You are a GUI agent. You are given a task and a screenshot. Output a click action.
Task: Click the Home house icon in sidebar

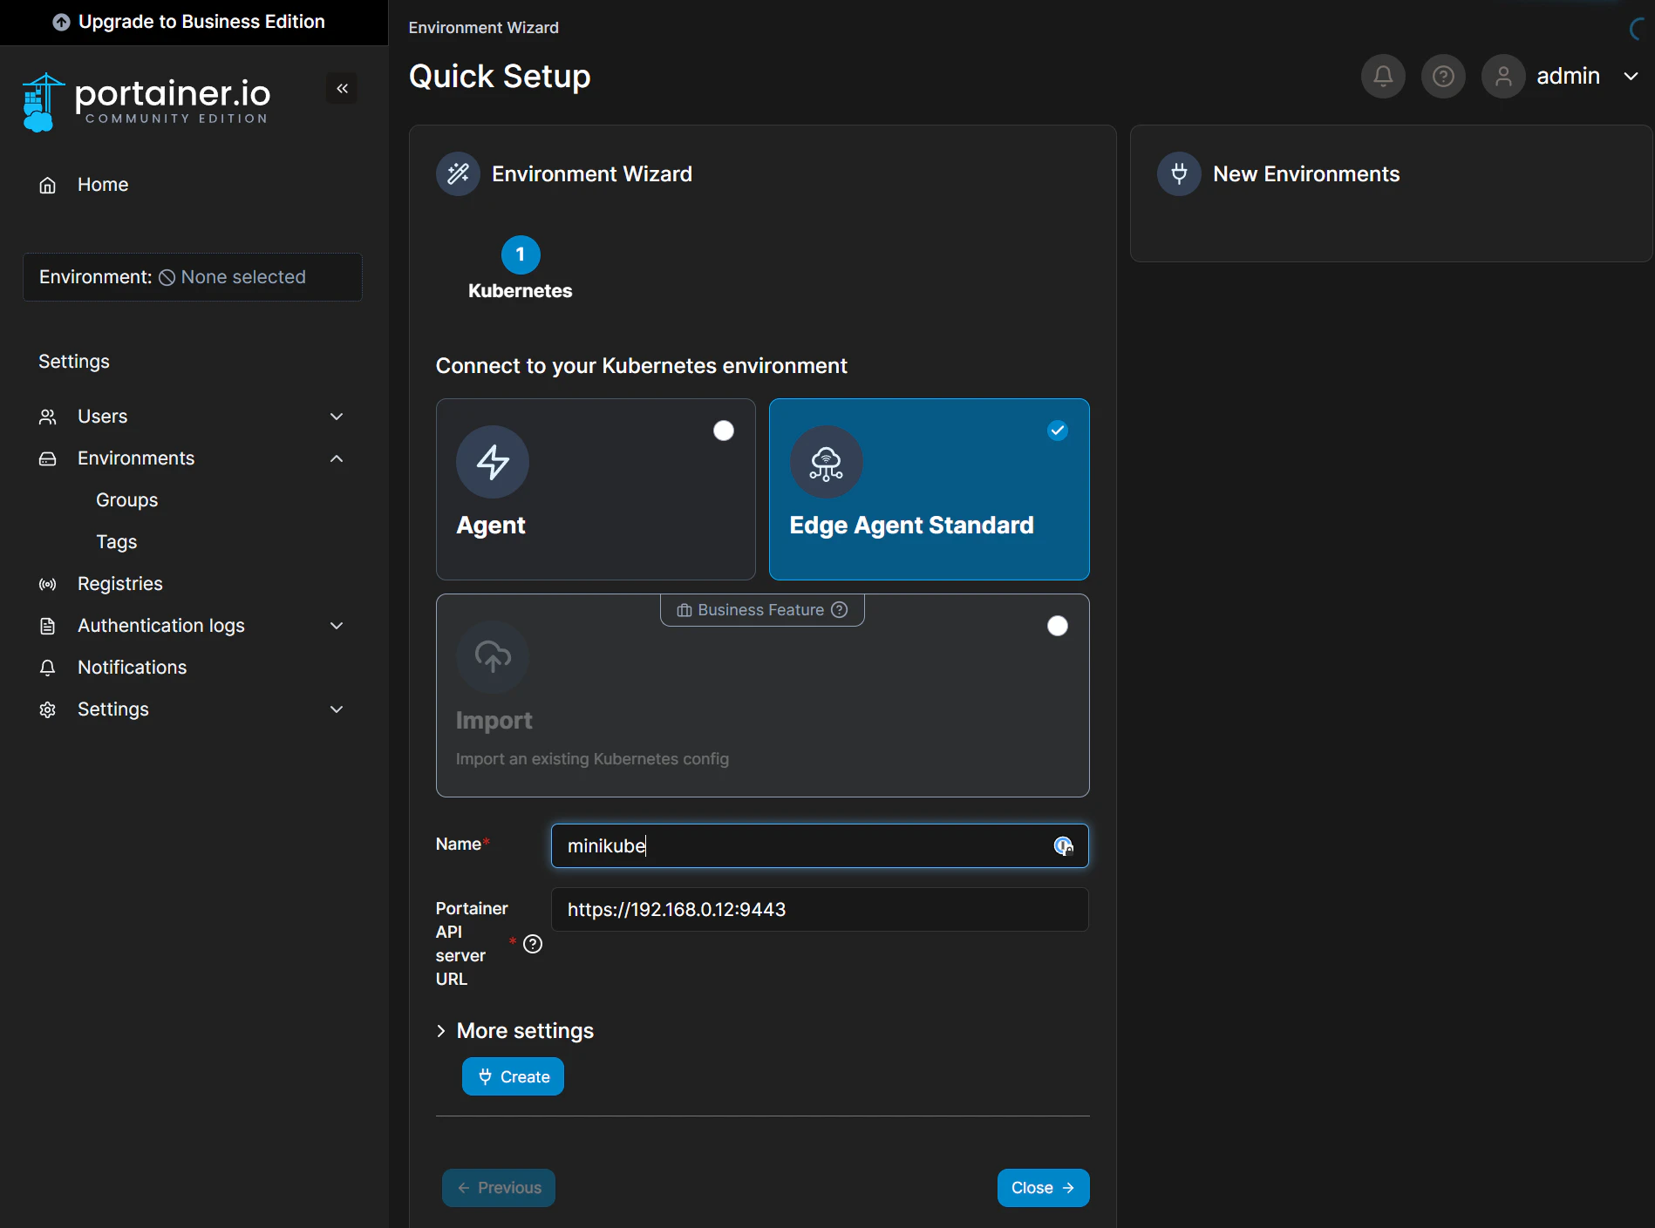[48, 185]
